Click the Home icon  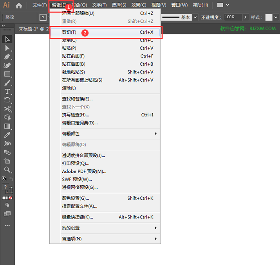[x=19, y=5]
